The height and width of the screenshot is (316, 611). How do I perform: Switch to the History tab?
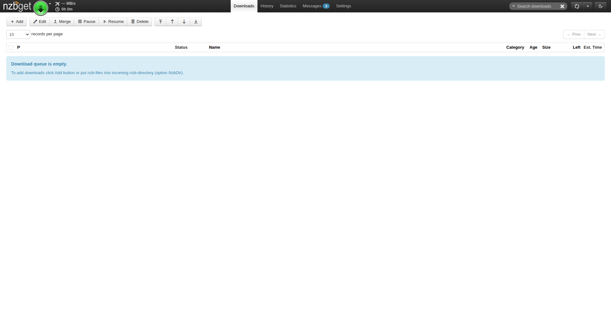pos(267,6)
